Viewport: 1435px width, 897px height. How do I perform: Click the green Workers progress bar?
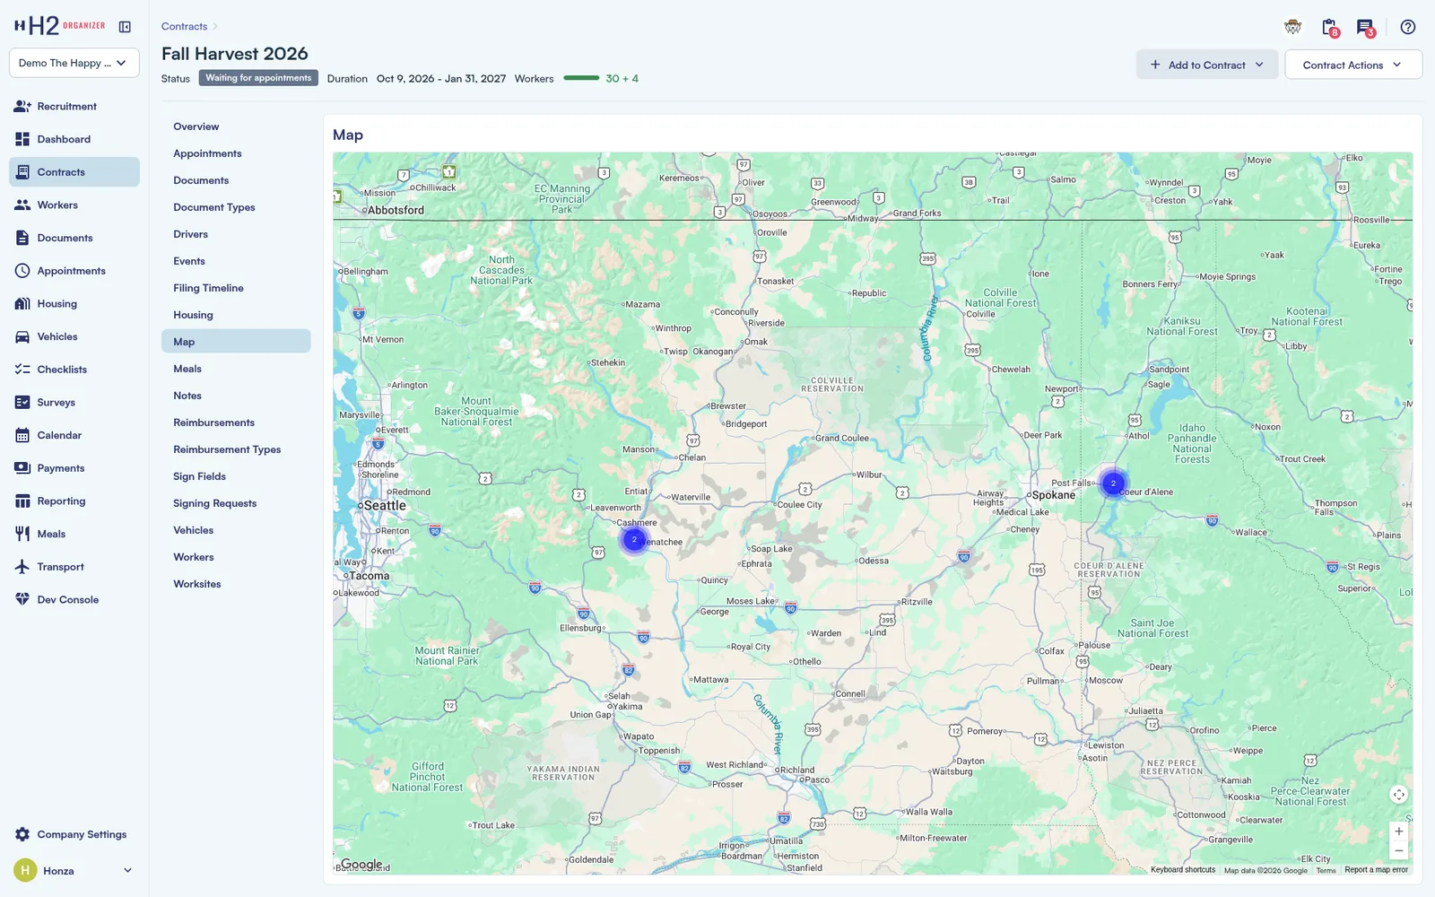(x=581, y=78)
